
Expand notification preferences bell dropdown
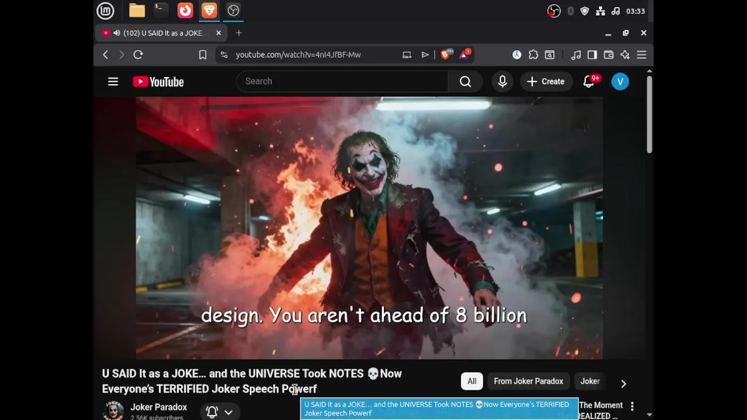pos(219,412)
